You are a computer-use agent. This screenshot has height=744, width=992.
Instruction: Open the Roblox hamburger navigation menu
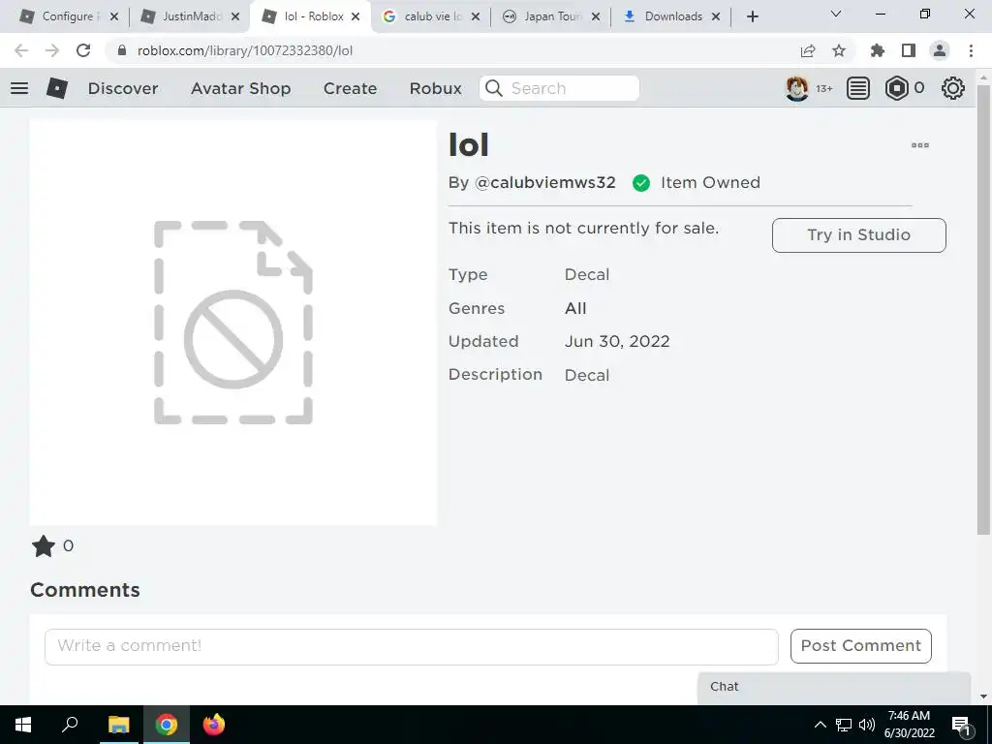coord(19,88)
